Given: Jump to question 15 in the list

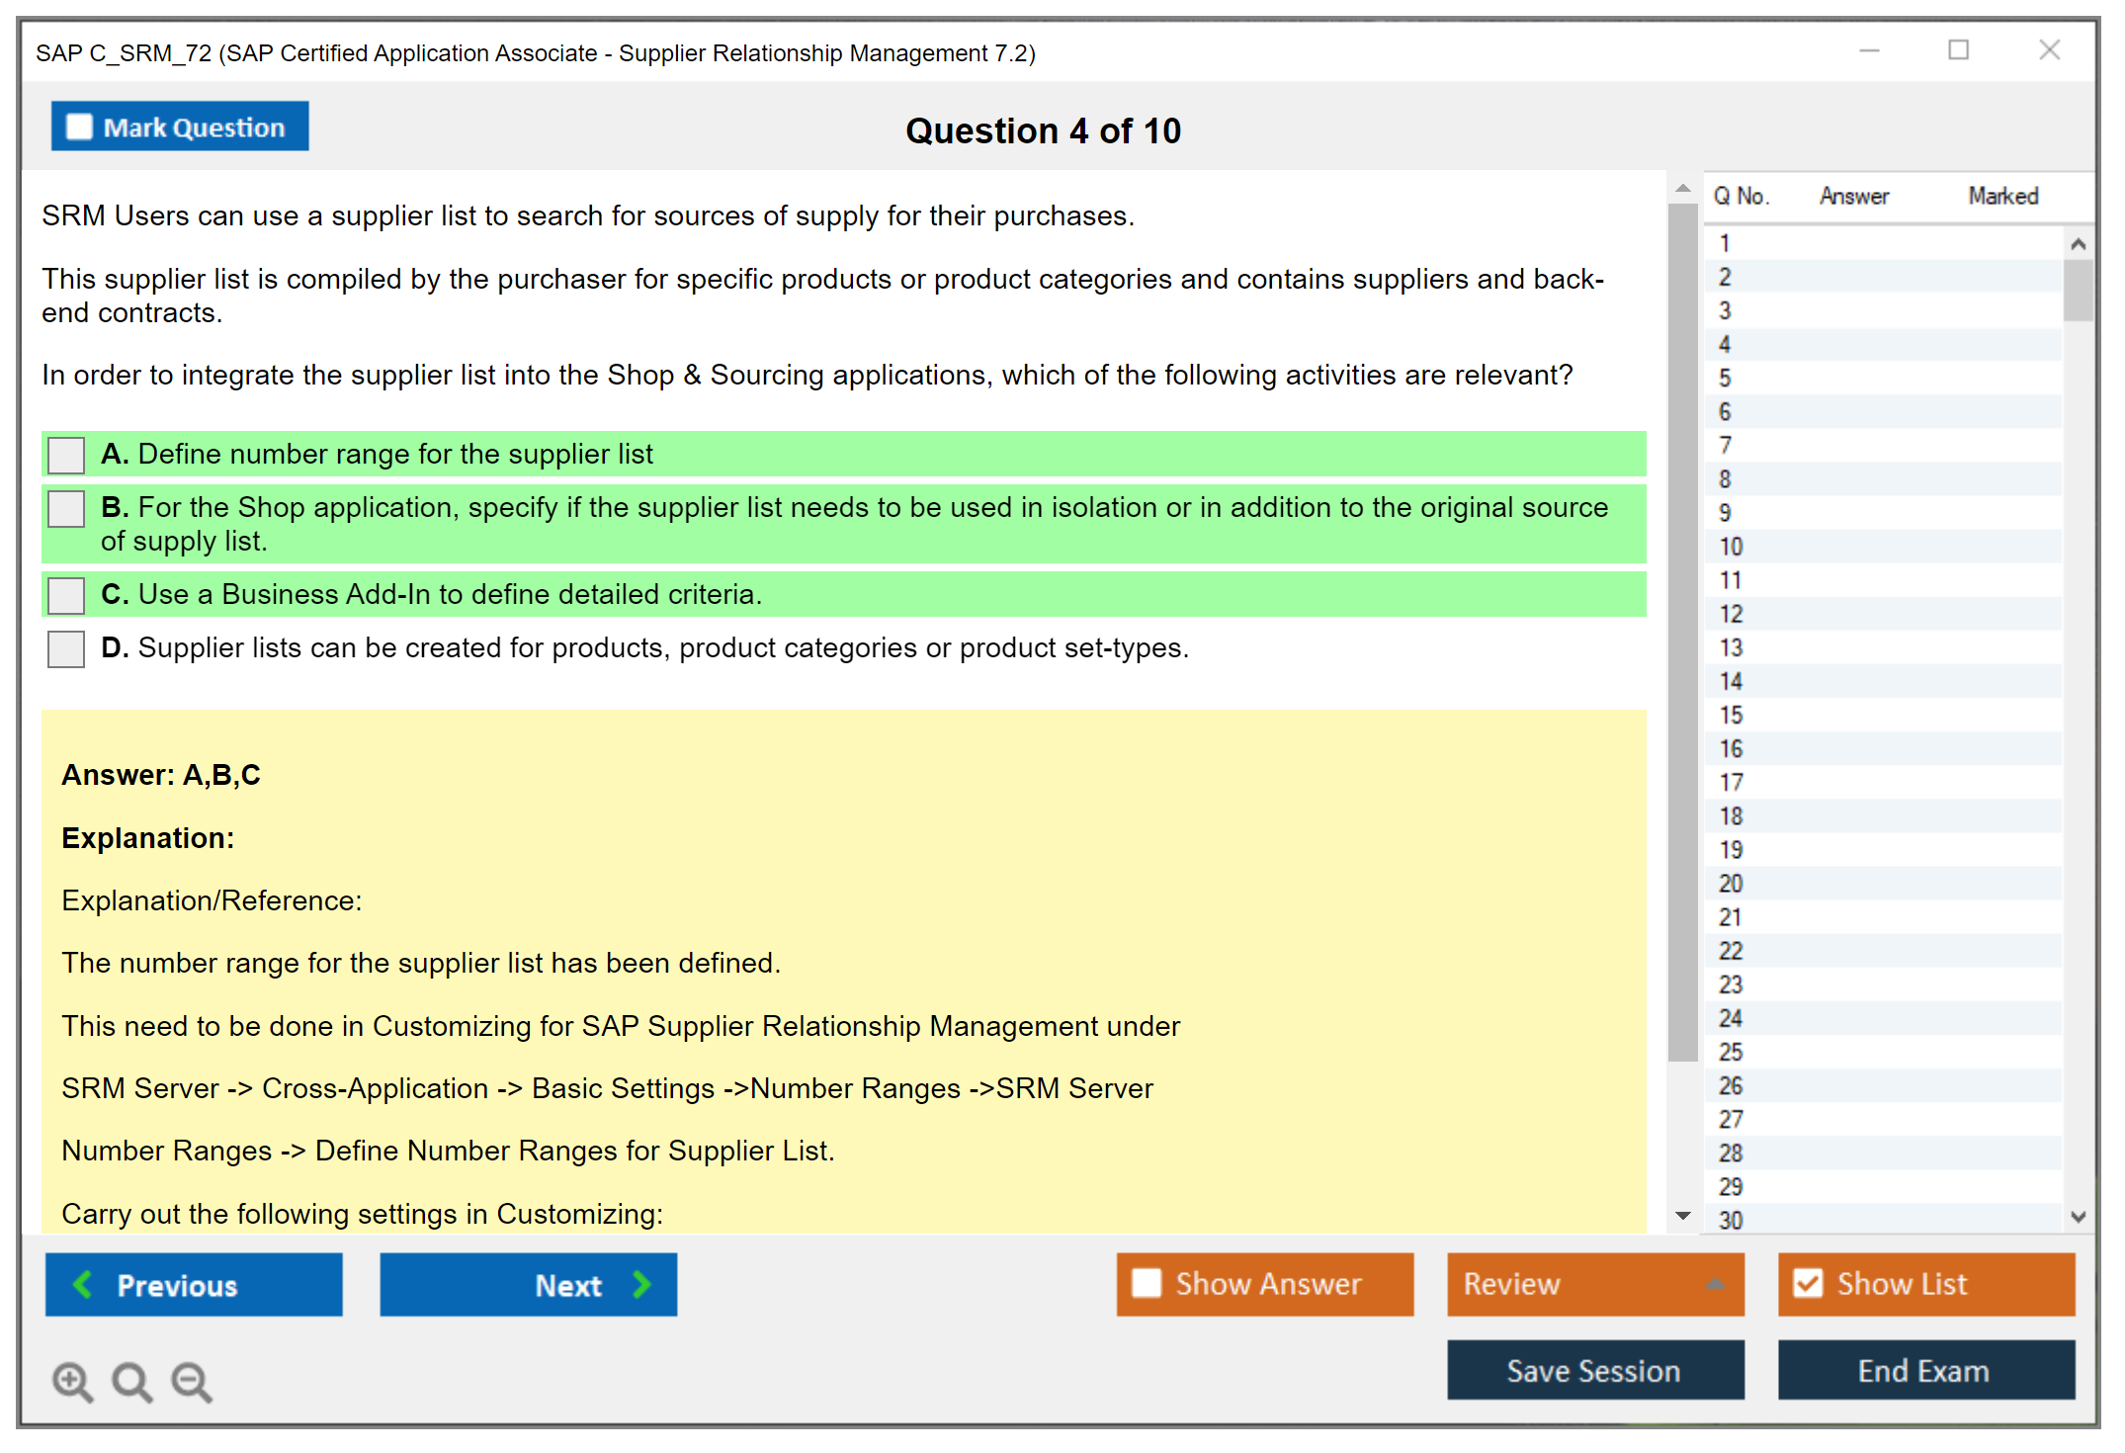Looking at the screenshot, I should tap(1731, 715).
